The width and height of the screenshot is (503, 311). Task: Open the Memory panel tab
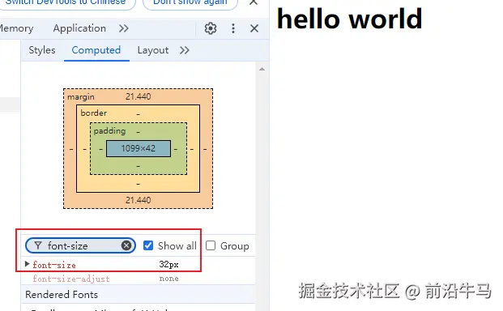coord(16,28)
